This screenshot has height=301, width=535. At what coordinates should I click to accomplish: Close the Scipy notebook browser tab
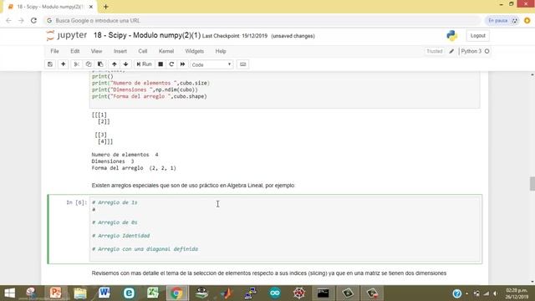click(x=91, y=7)
